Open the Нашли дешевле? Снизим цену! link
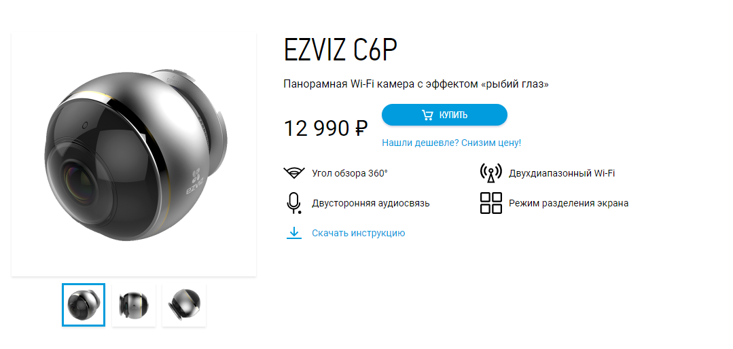This screenshot has width=733, height=349. click(x=451, y=143)
